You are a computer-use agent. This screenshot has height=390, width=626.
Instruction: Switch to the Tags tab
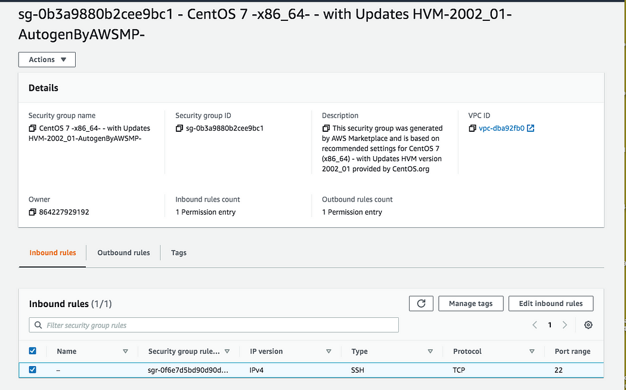[179, 253]
